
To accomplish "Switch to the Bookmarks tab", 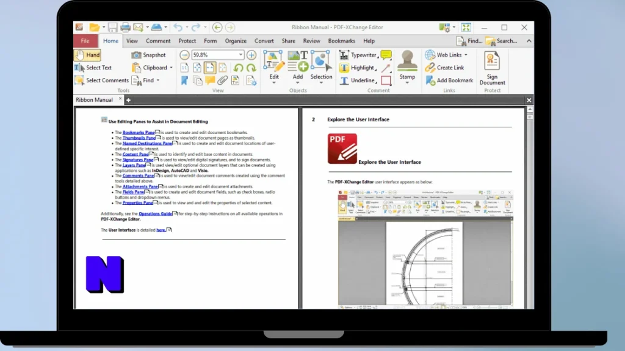I will 342,41.
